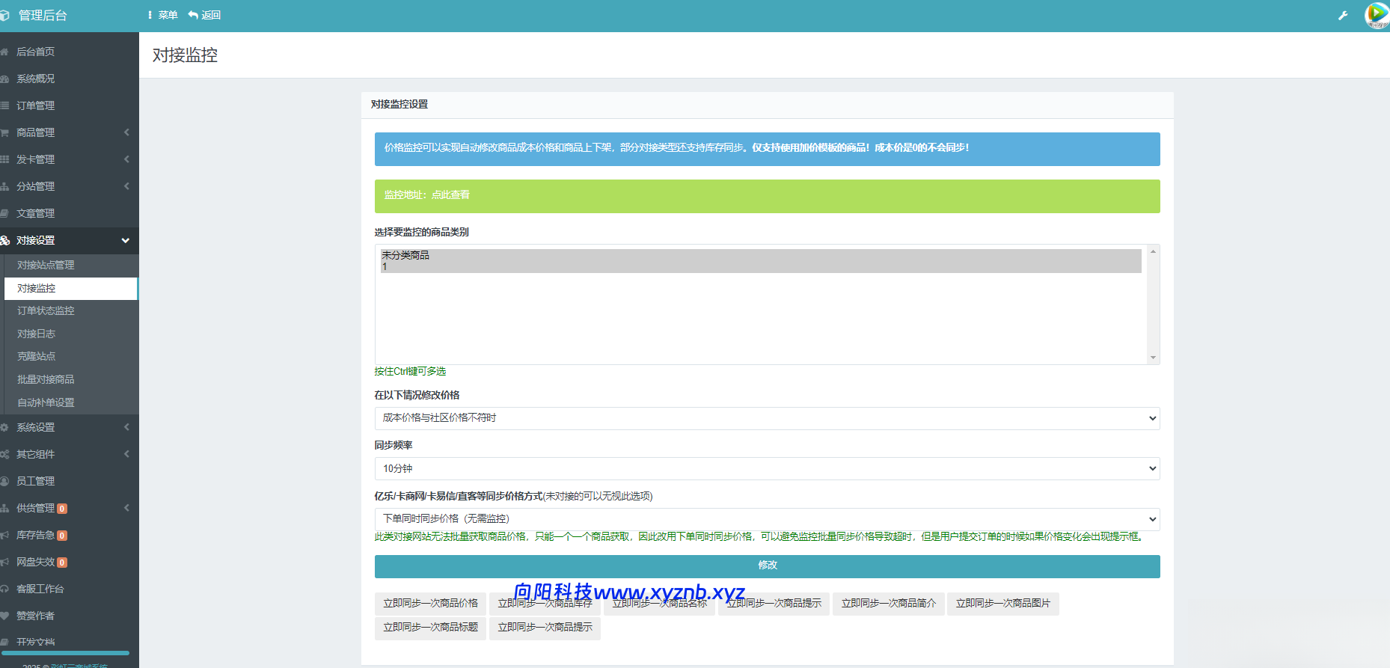Click 立即同步一次商品图片 button
The height and width of the screenshot is (668, 1390).
click(x=1002, y=604)
